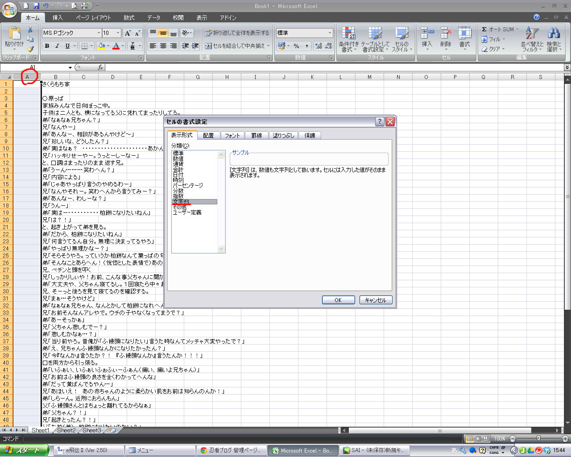
Task: Toggle wrap text (折り返して全体を表示する)
Action: [x=237, y=33]
